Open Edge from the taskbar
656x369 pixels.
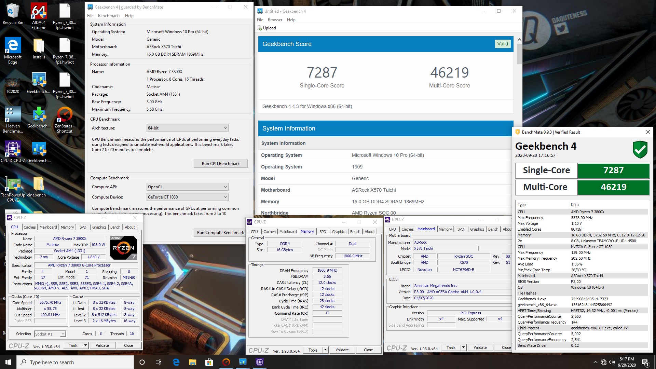pos(176,362)
